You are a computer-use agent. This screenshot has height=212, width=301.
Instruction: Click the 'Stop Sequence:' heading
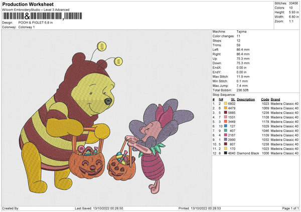224,94
